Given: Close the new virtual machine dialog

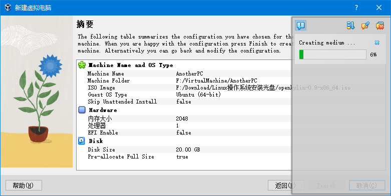Looking at the screenshot, I should (x=379, y=7).
